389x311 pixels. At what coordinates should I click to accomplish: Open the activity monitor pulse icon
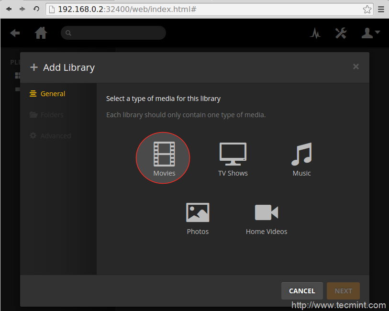[x=315, y=33]
